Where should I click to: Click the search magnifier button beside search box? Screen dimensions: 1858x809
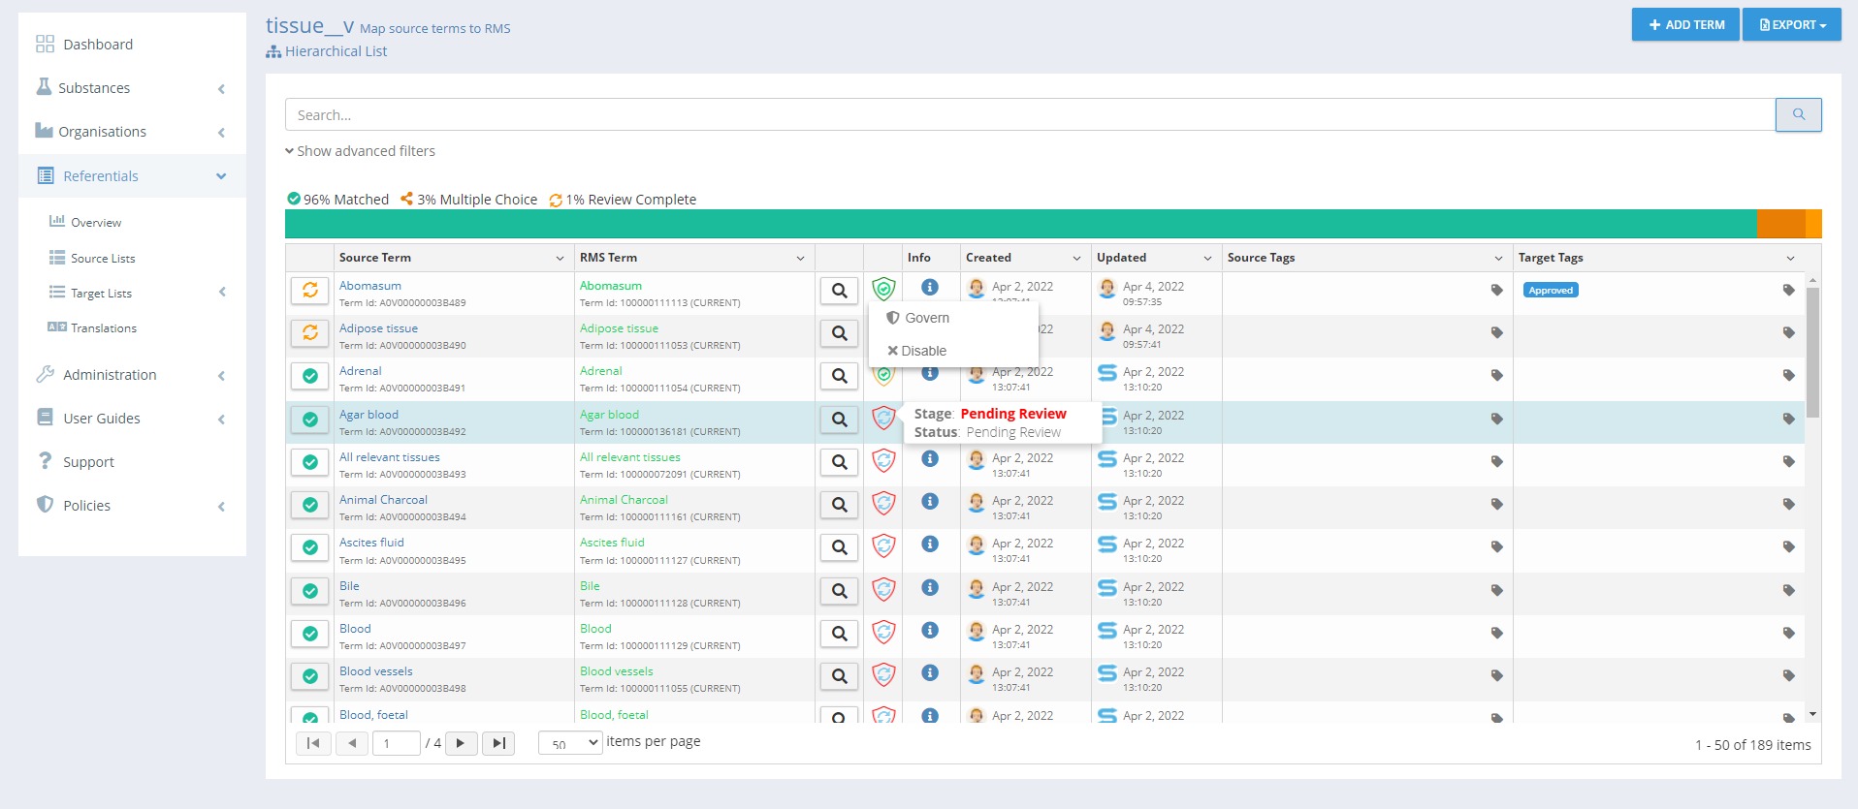pyautogui.click(x=1798, y=114)
